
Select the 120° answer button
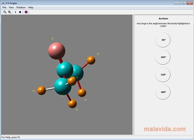[163, 74]
